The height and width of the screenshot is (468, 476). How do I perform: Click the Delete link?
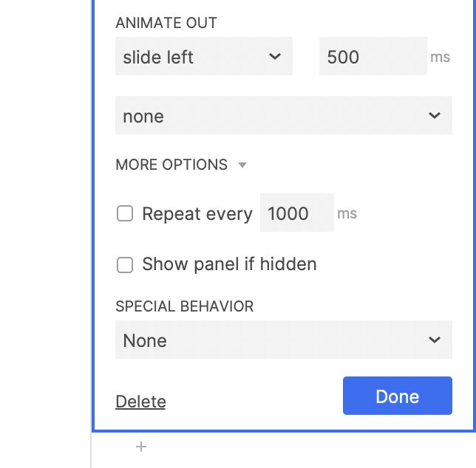(140, 402)
